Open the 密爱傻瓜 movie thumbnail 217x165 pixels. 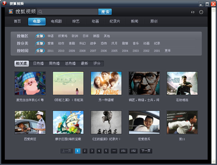144,122
